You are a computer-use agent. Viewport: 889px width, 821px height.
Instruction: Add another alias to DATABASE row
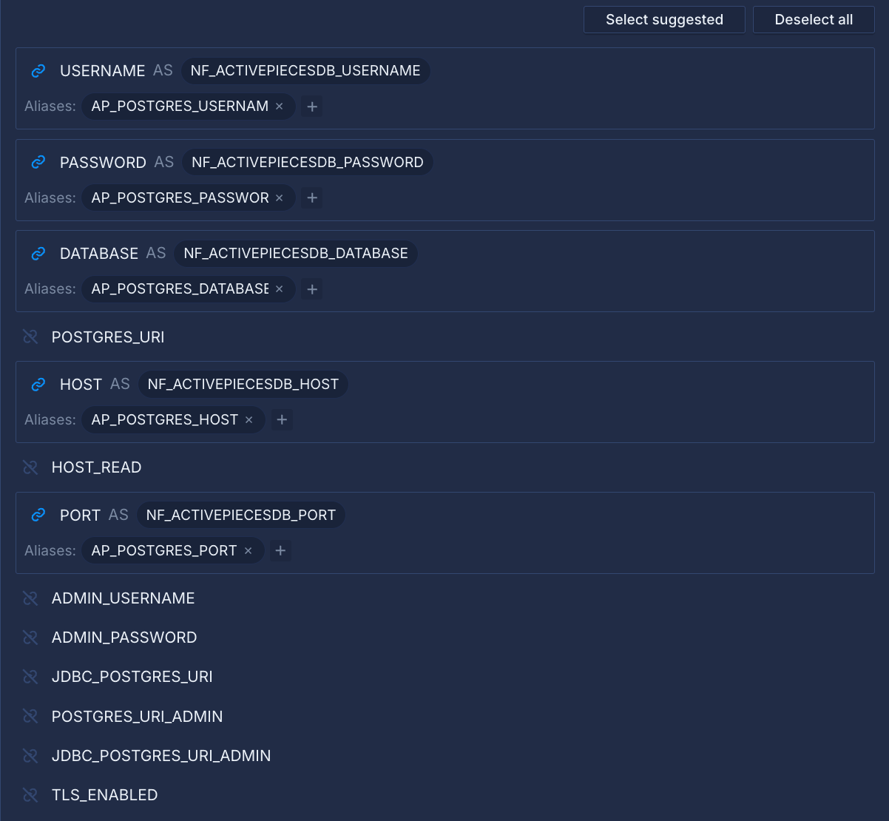[312, 289]
